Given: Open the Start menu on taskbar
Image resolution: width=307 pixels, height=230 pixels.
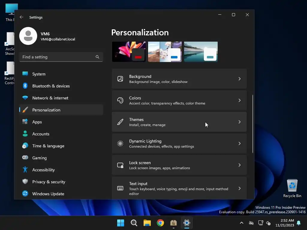Looking at the screenshot, I should point(121,223).
